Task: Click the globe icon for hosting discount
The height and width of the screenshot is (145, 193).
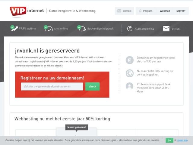Action: [x=129, y=73]
